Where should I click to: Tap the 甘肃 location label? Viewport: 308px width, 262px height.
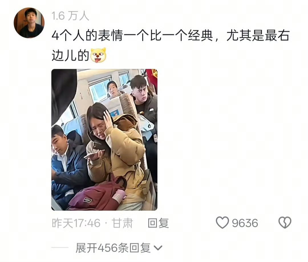[122, 223]
